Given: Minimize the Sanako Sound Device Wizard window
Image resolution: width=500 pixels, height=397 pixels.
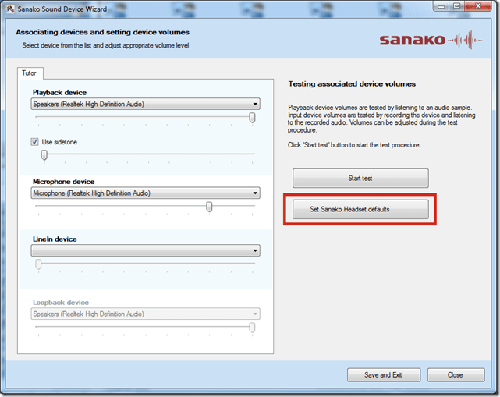Looking at the screenshot, I should pyautogui.click(x=441, y=6).
